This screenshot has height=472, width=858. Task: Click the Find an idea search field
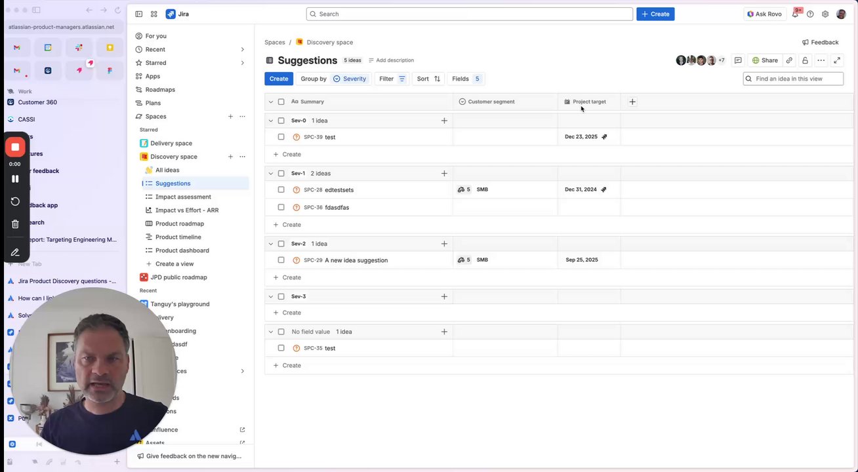pyautogui.click(x=798, y=79)
